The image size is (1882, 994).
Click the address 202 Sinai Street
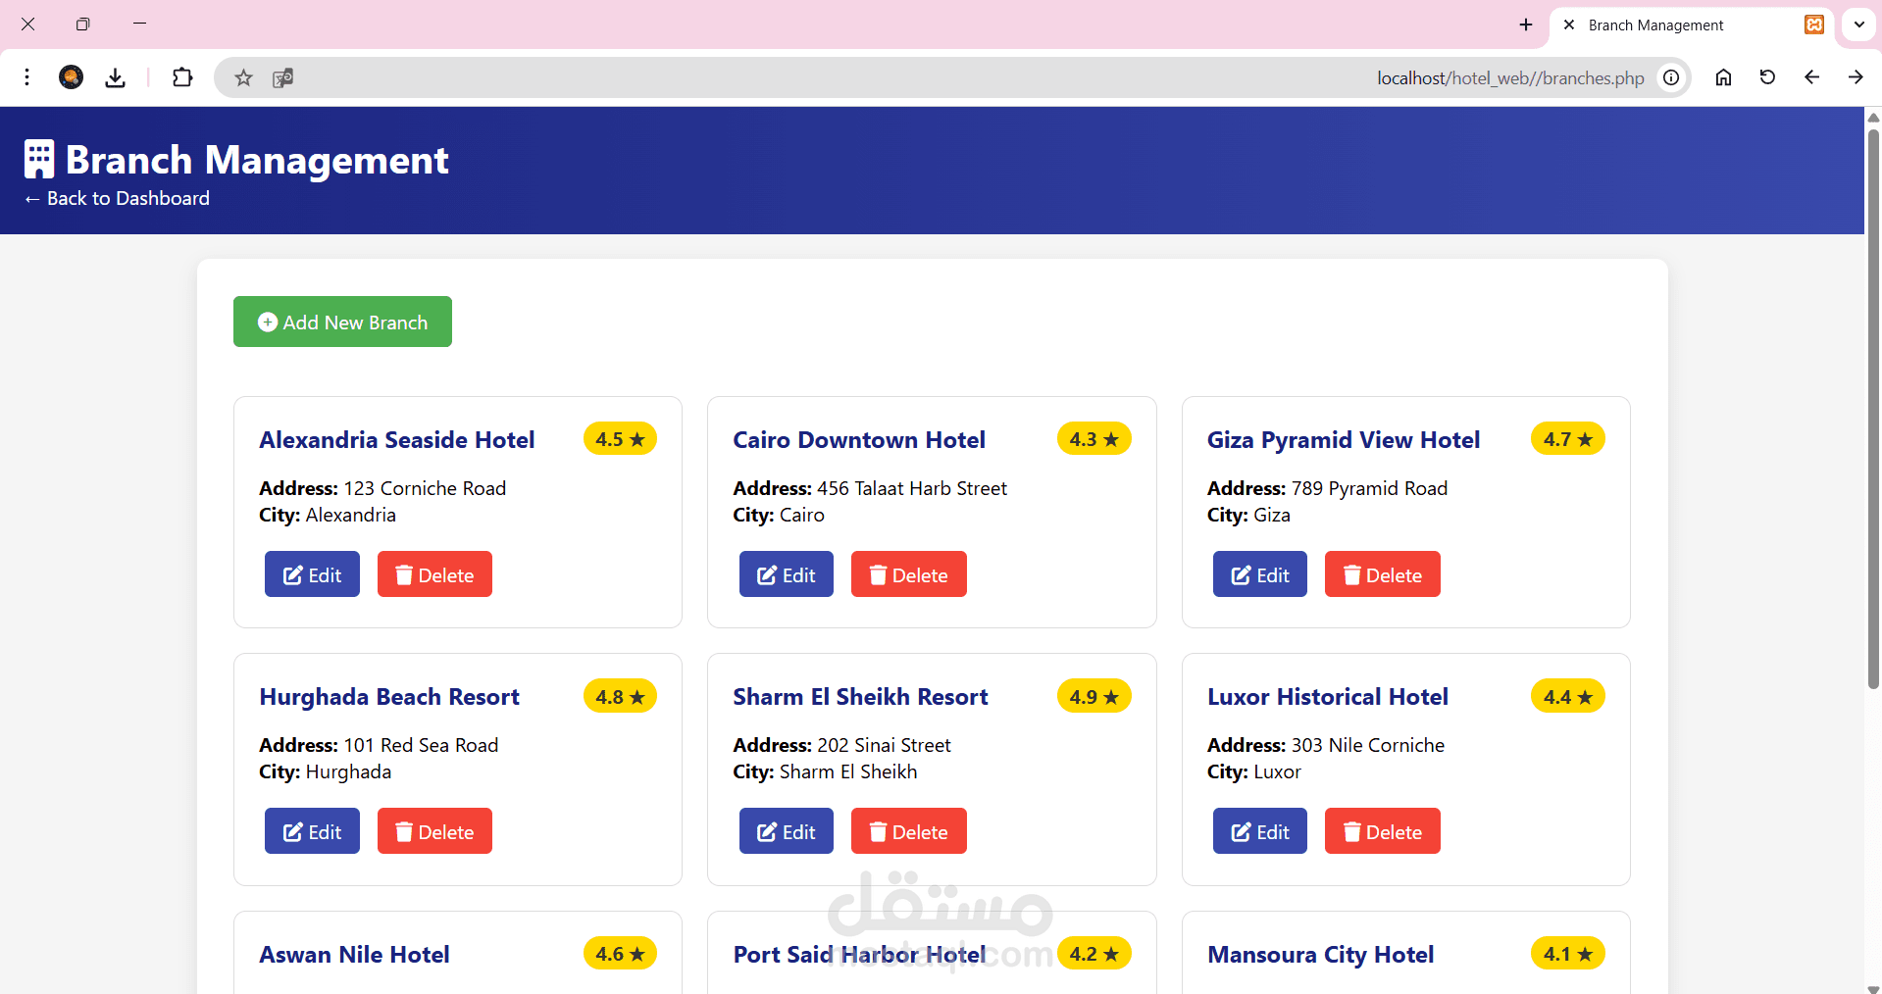(884, 745)
